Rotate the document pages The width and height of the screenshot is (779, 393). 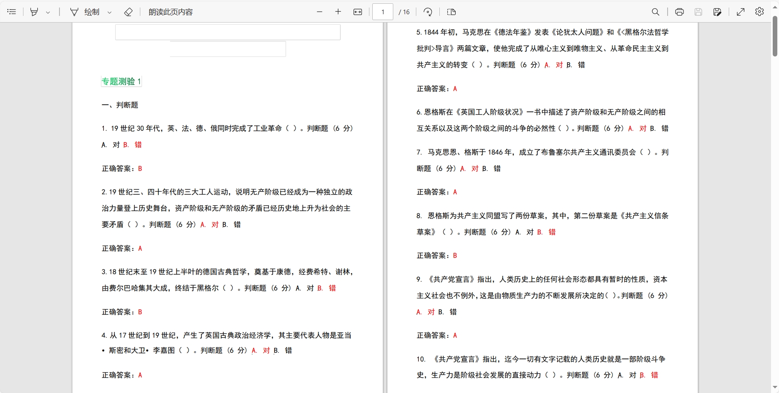[x=428, y=12]
